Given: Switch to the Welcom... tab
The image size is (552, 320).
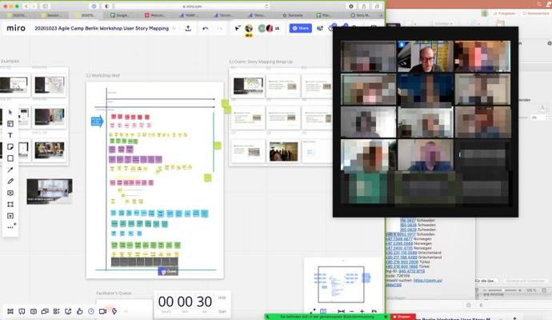Looking at the screenshot, I should tap(155, 15).
